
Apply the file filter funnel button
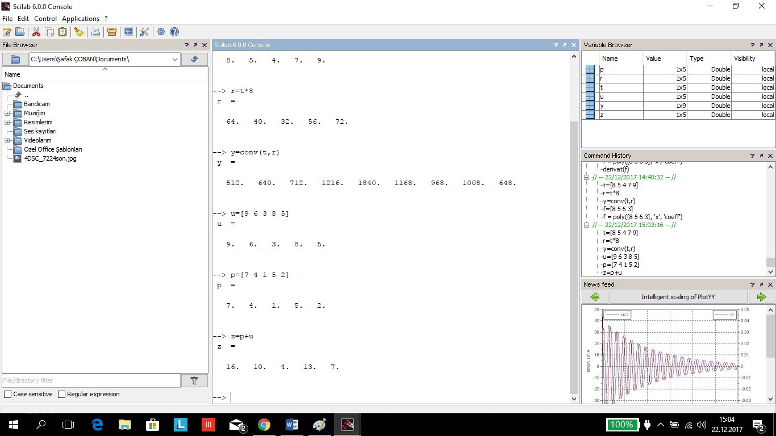coord(194,381)
